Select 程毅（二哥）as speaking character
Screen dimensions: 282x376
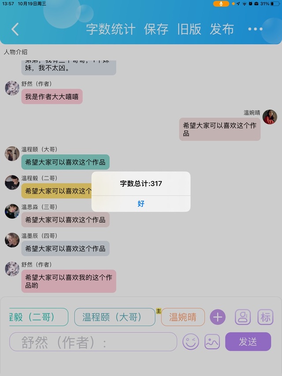[x=39, y=317]
